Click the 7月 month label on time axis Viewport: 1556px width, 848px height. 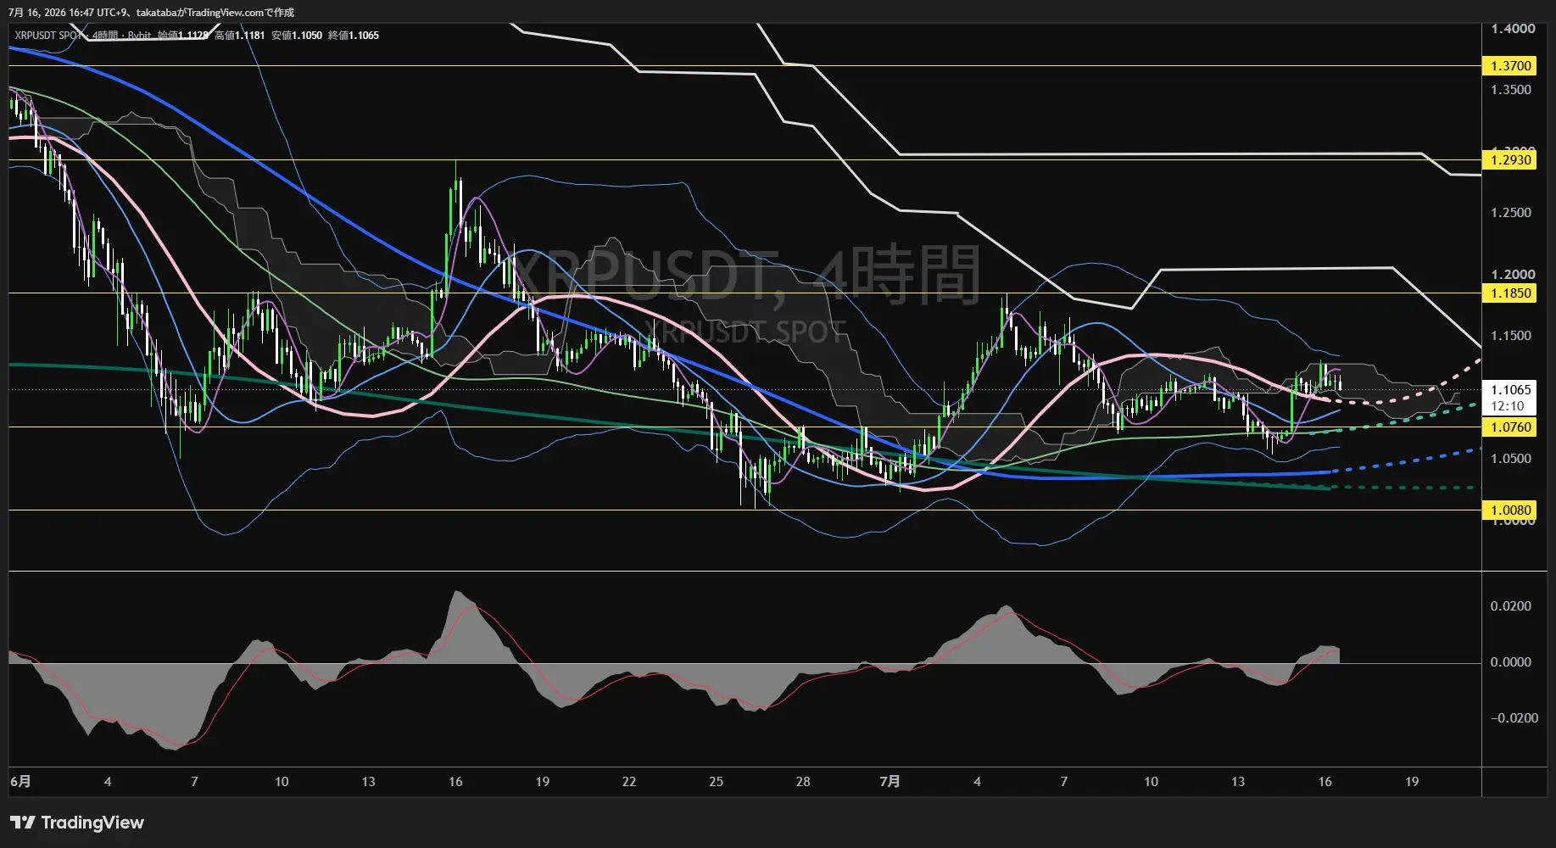890,782
